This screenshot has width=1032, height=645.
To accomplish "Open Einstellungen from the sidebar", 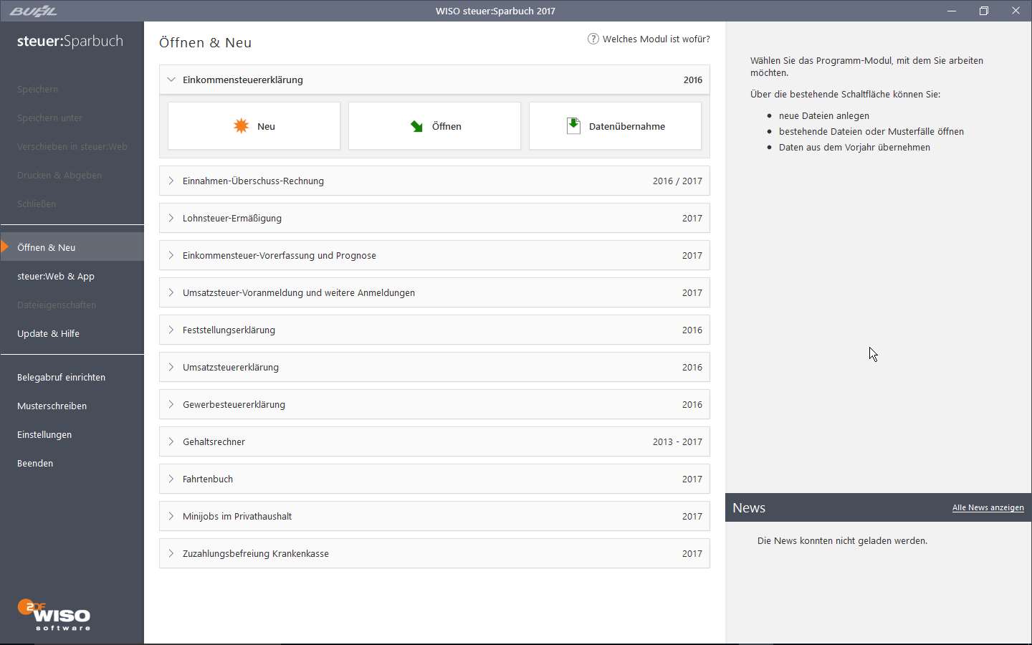I will point(44,435).
